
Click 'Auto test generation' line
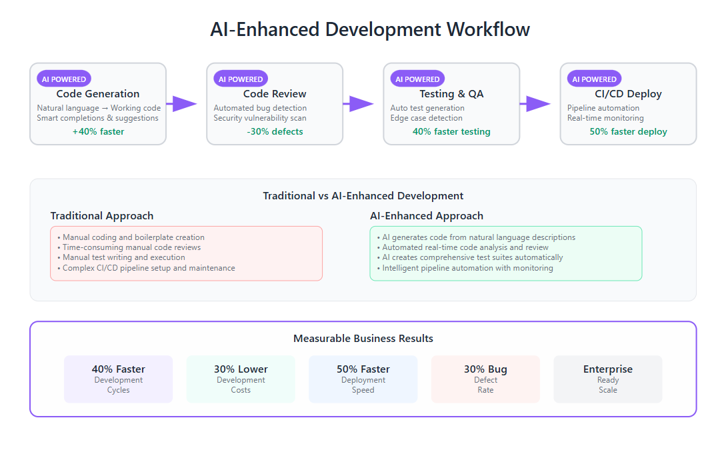[427, 107]
